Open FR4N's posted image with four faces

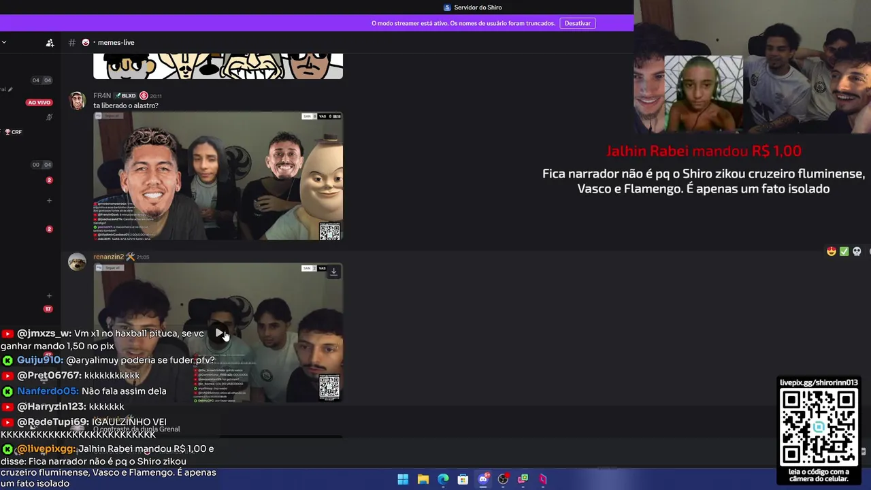218,176
